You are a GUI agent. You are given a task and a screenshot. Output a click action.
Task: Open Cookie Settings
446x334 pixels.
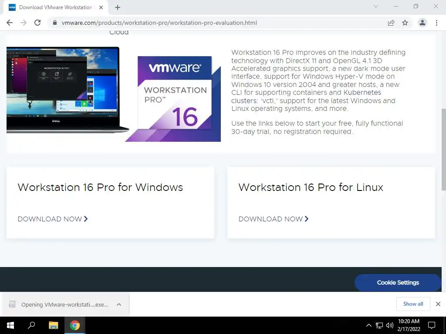tap(398, 283)
